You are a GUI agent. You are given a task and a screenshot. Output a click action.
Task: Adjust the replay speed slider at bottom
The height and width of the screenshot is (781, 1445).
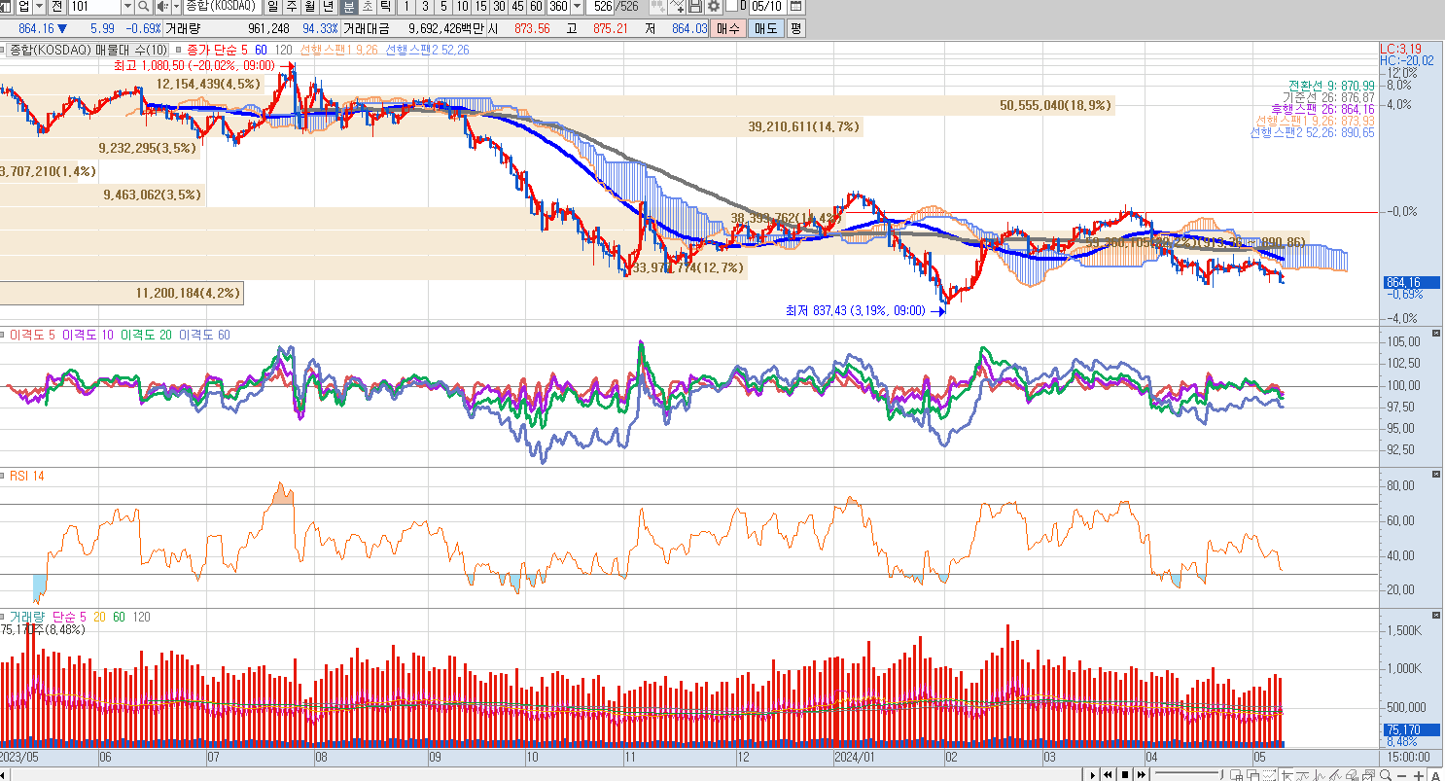pyautogui.click(x=1184, y=775)
